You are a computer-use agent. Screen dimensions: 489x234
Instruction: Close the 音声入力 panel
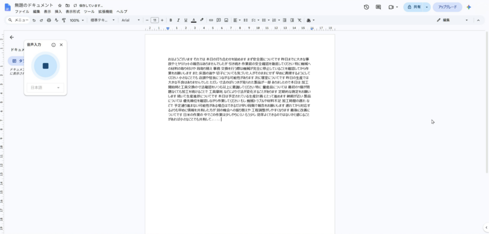coord(61,45)
